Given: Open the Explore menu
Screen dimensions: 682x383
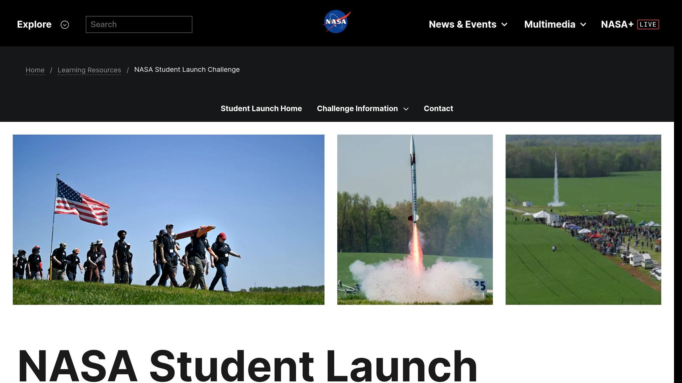Looking at the screenshot, I should click(34, 24).
